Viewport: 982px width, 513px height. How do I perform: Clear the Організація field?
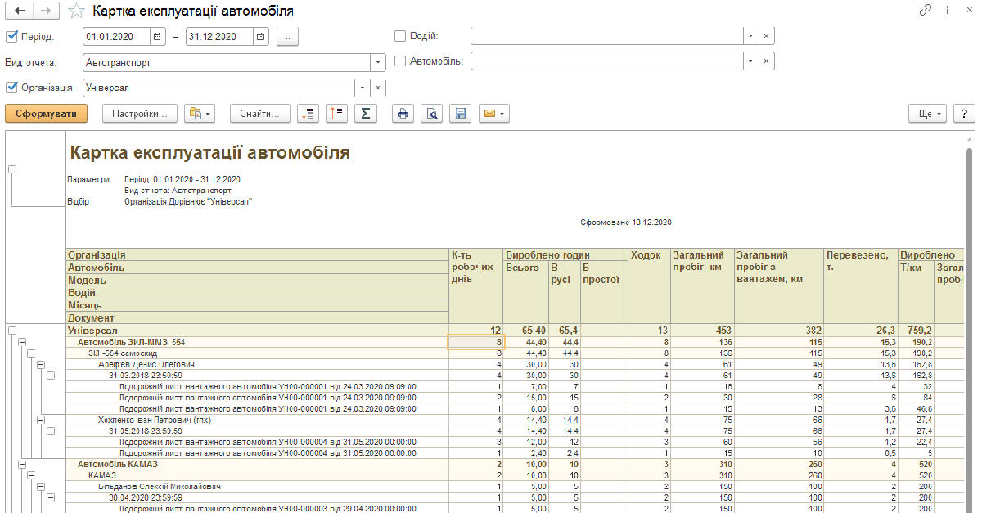[378, 88]
